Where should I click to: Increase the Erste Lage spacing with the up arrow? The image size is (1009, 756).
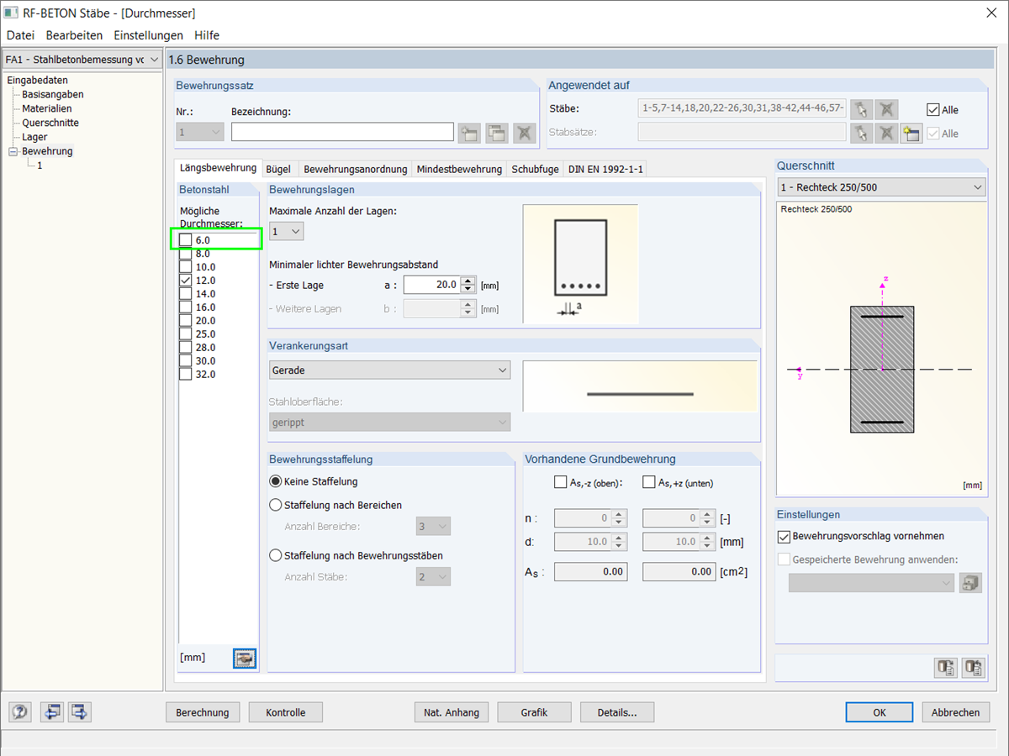click(x=468, y=281)
